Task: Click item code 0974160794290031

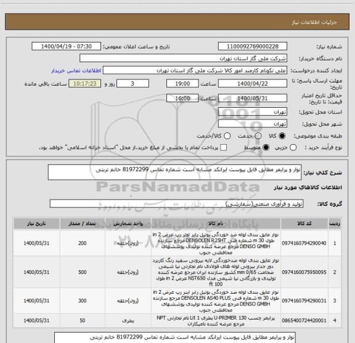Action: pos(304,301)
